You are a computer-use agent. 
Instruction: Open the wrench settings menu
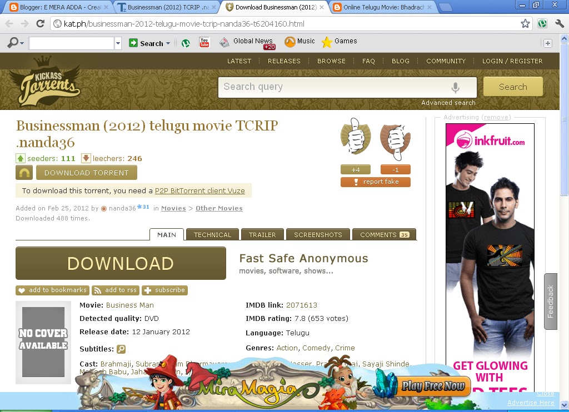tap(560, 24)
